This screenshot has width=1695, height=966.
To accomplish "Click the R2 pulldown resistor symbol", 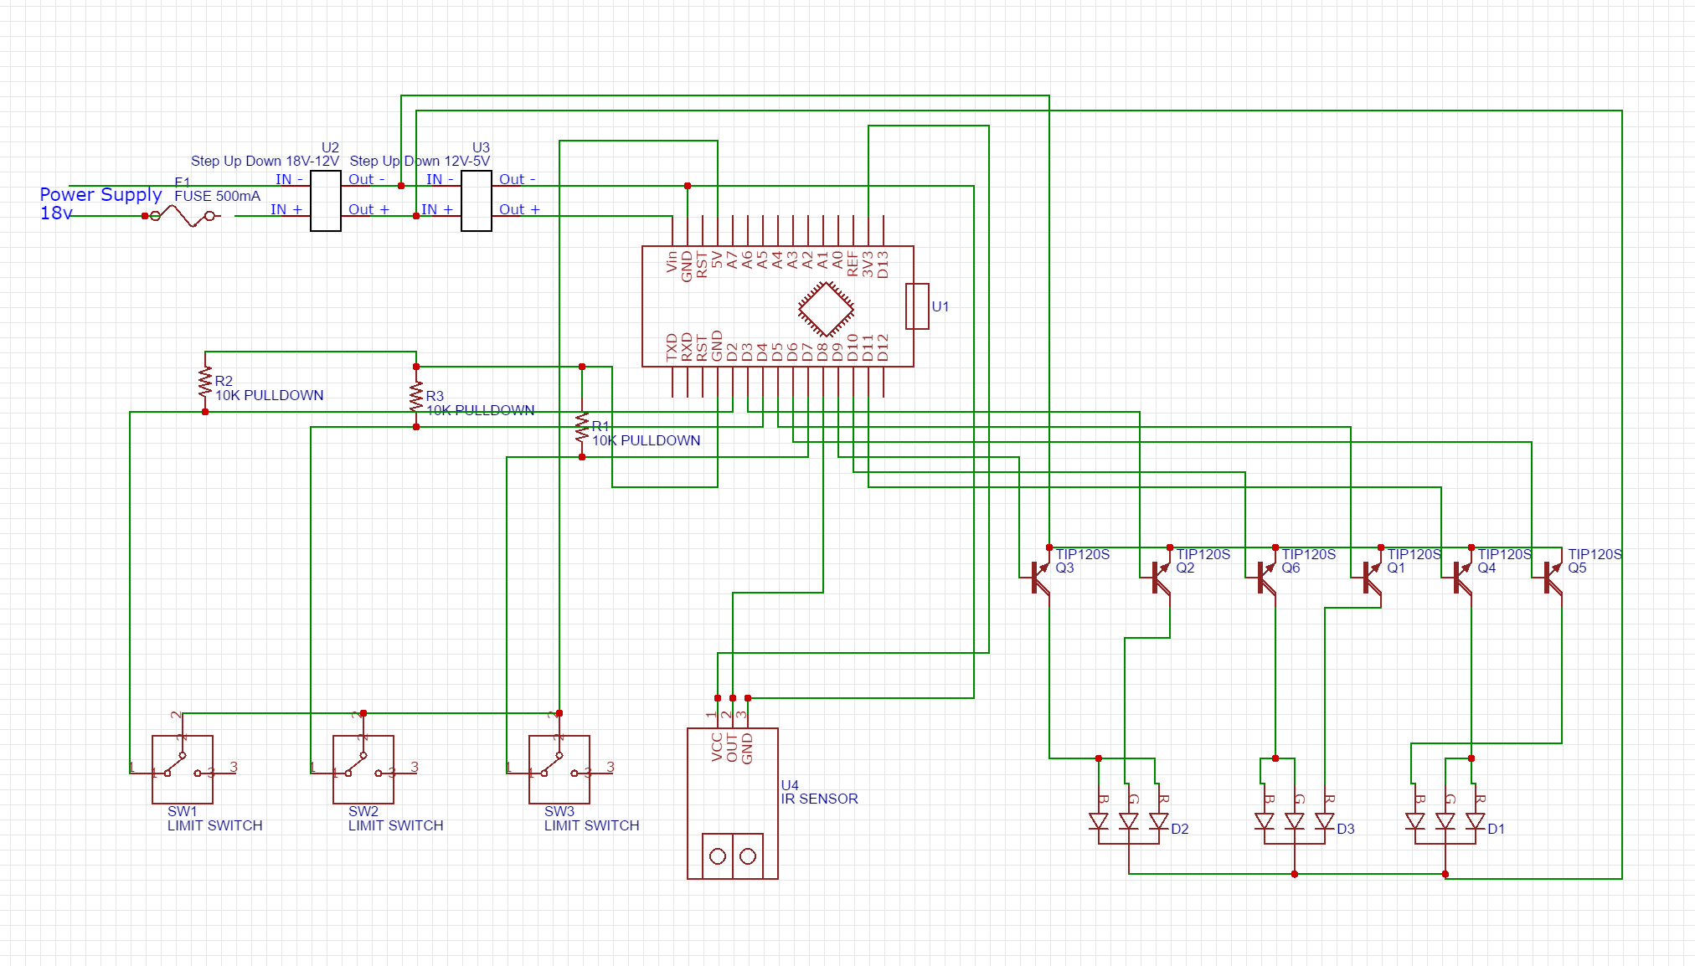I will tap(205, 383).
